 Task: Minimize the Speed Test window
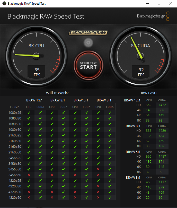click(147, 3)
